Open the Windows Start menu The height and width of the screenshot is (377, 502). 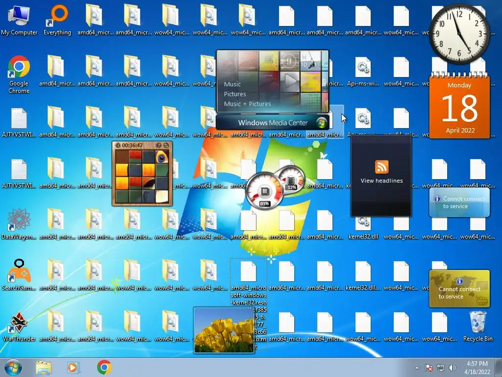pyautogui.click(x=13, y=367)
